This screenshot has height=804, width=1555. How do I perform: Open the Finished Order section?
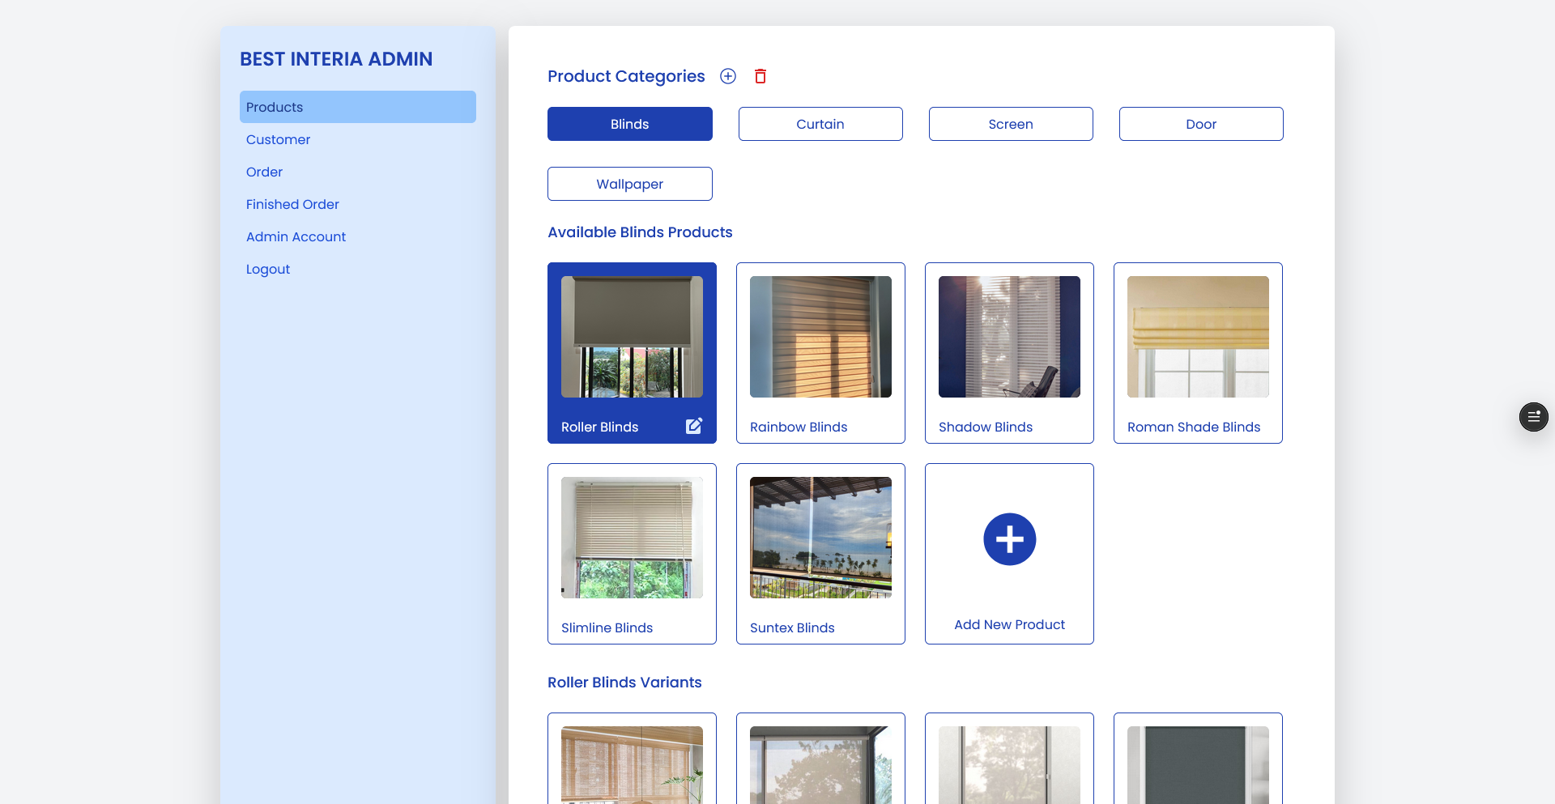tap(292, 204)
